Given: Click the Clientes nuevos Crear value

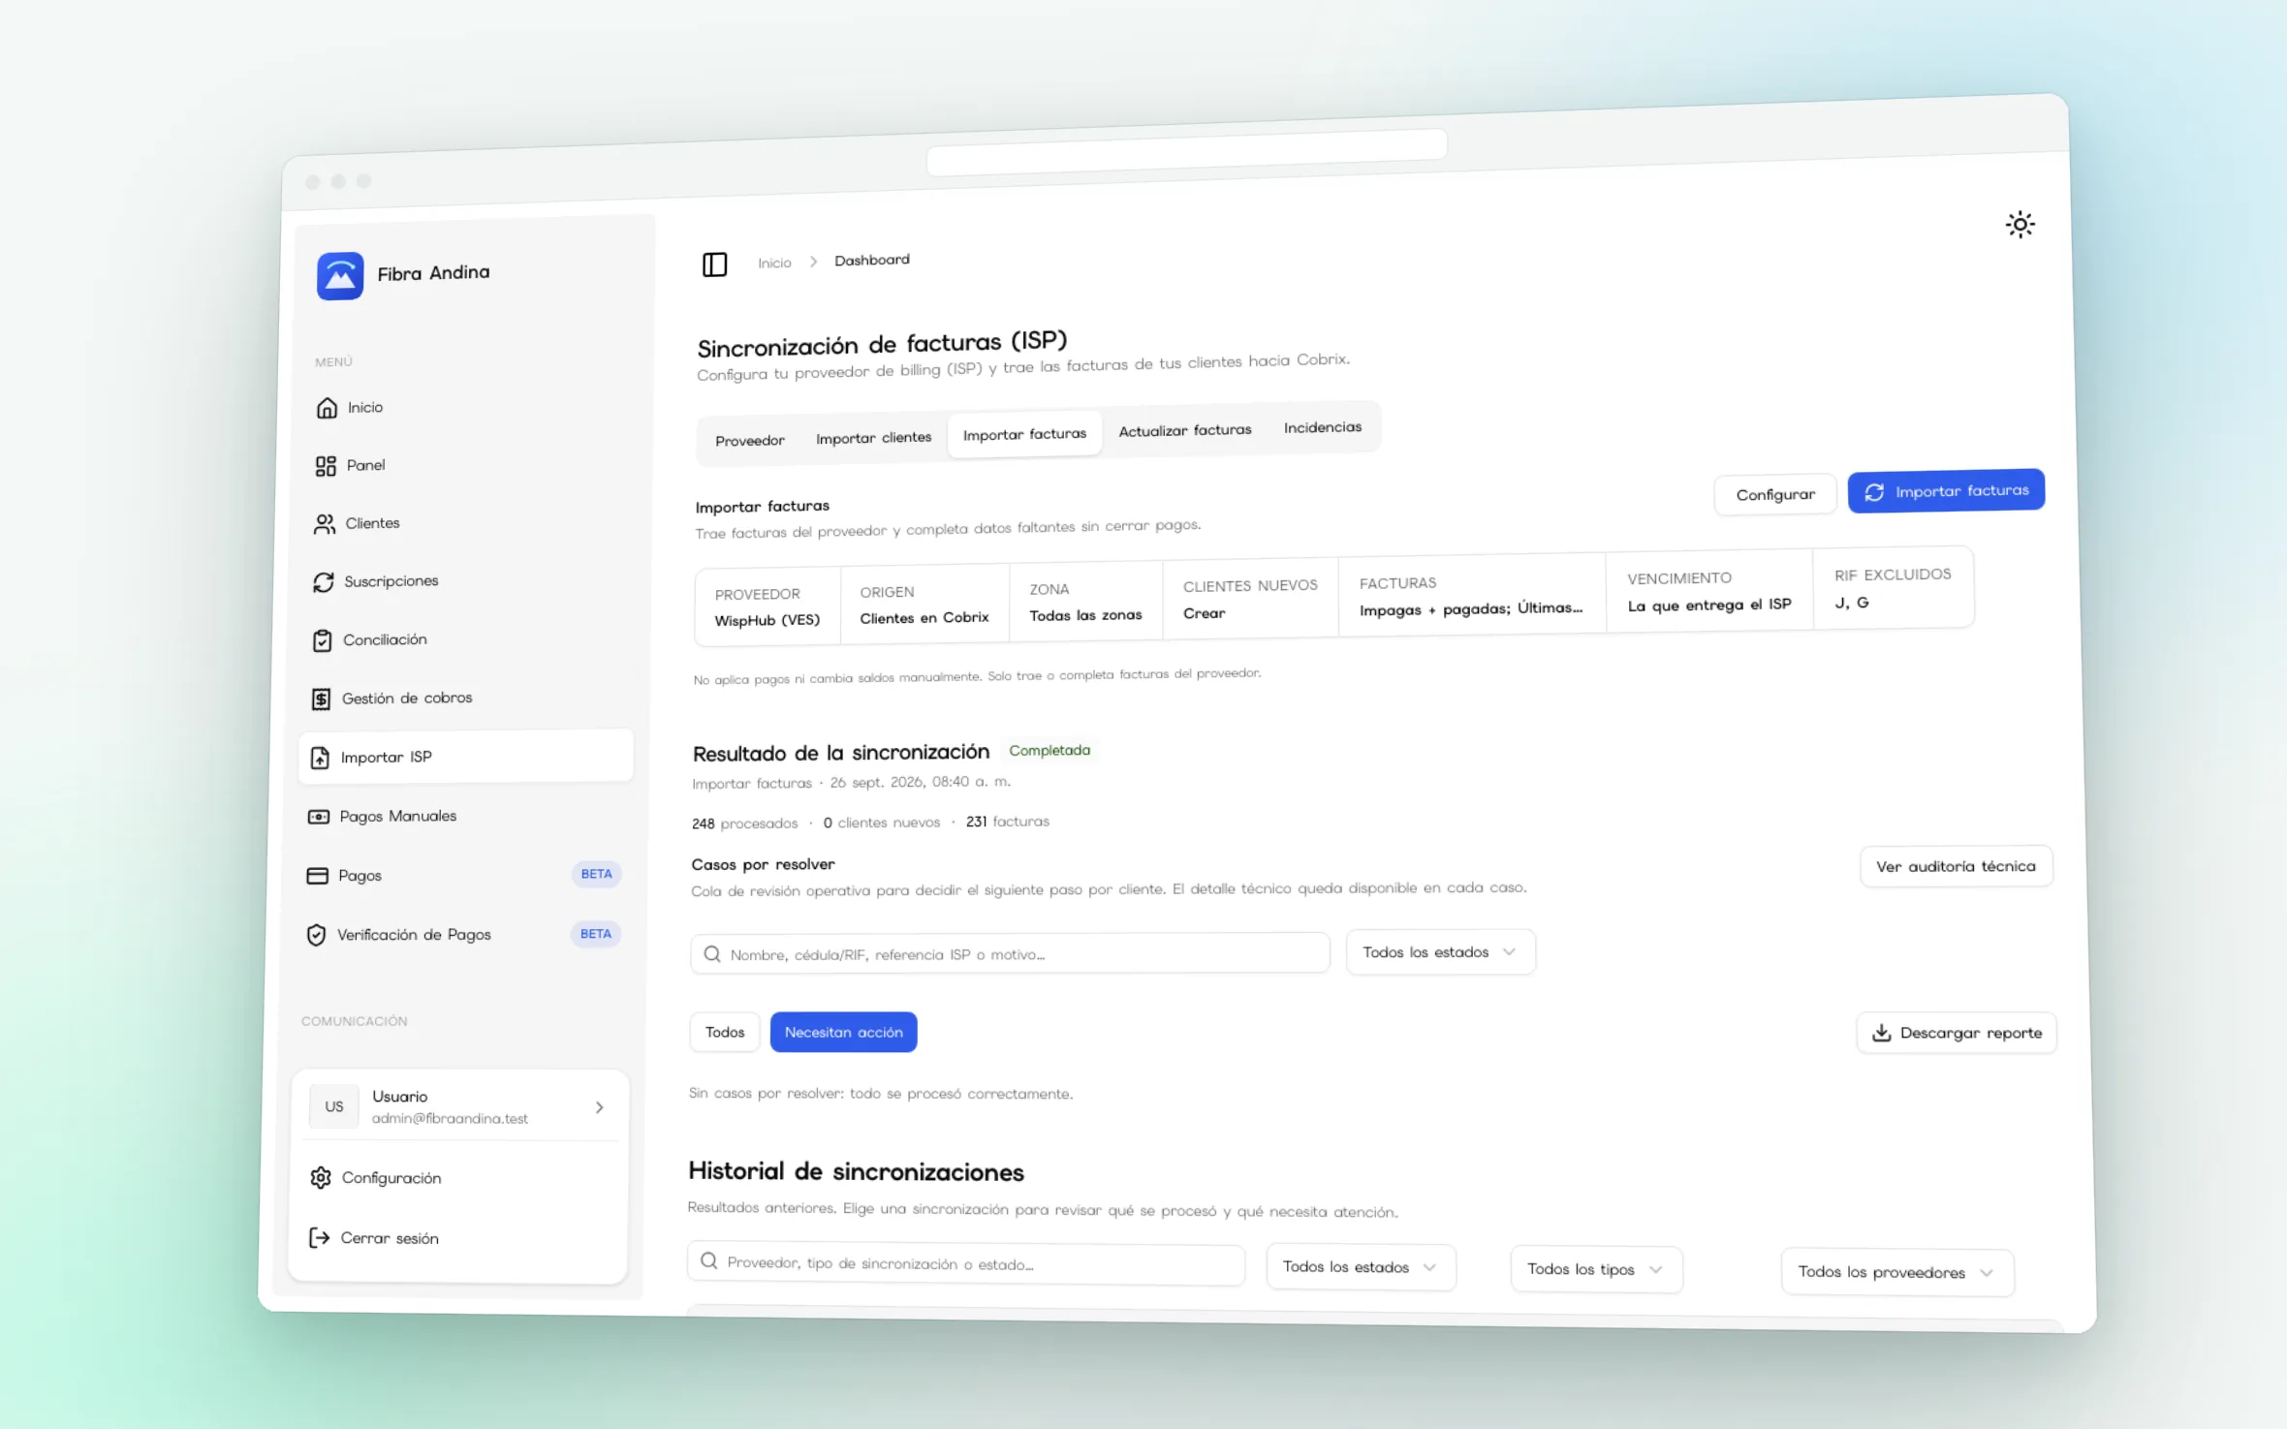Looking at the screenshot, I should pyautogui.click(x=1204, y=613).
